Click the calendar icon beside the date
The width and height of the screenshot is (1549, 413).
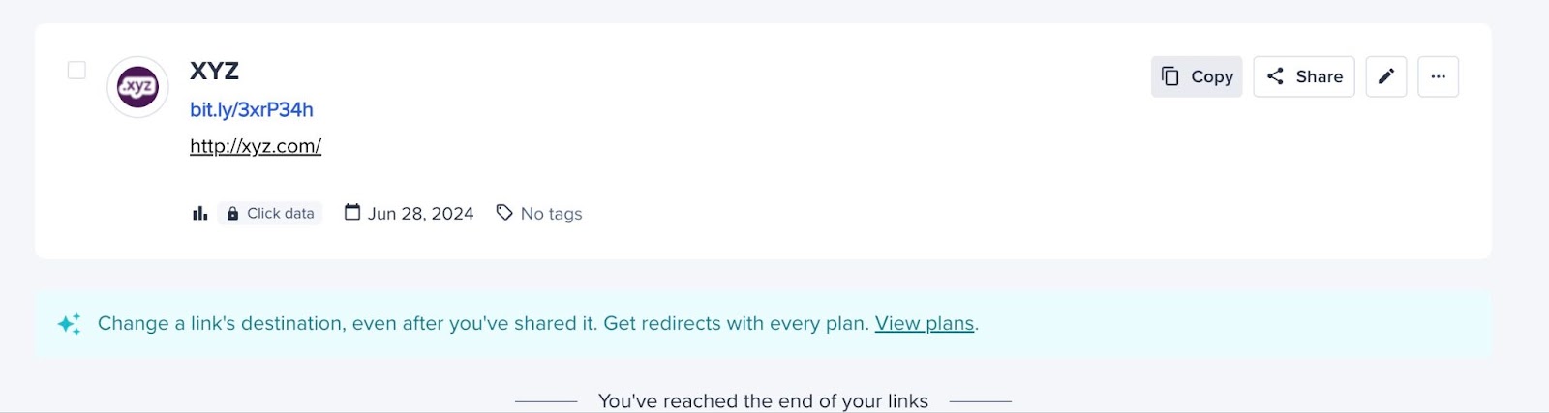pyautogui.click(x=352, y=213)
